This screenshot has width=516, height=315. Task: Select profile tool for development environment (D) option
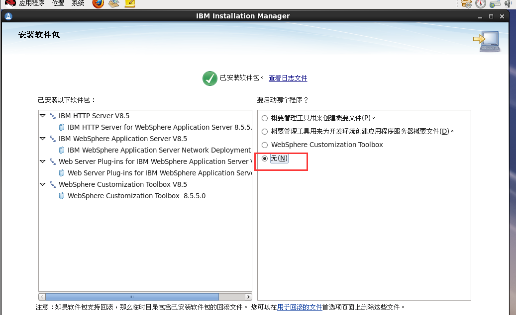pos(265,132)
